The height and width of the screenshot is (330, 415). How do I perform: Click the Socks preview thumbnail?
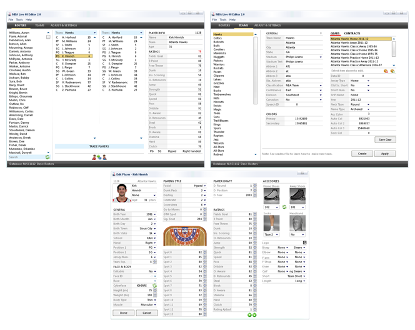pyautogui.click(x=271, y=223)
